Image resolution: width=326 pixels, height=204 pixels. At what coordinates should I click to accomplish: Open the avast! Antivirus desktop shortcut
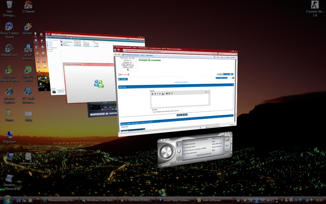(x=29, y=49)
